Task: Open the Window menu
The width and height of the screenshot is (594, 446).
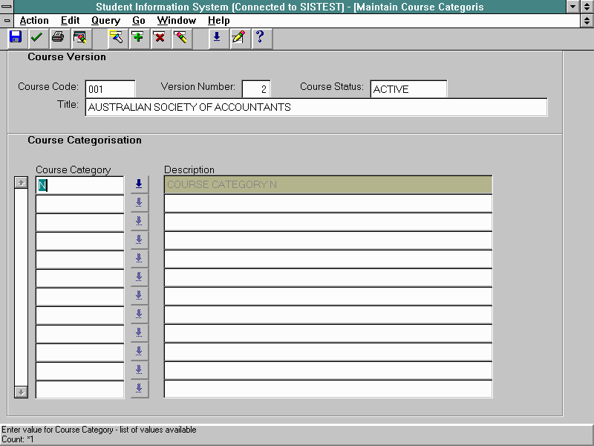Action: pyautogui.click(x=177, y=21)
